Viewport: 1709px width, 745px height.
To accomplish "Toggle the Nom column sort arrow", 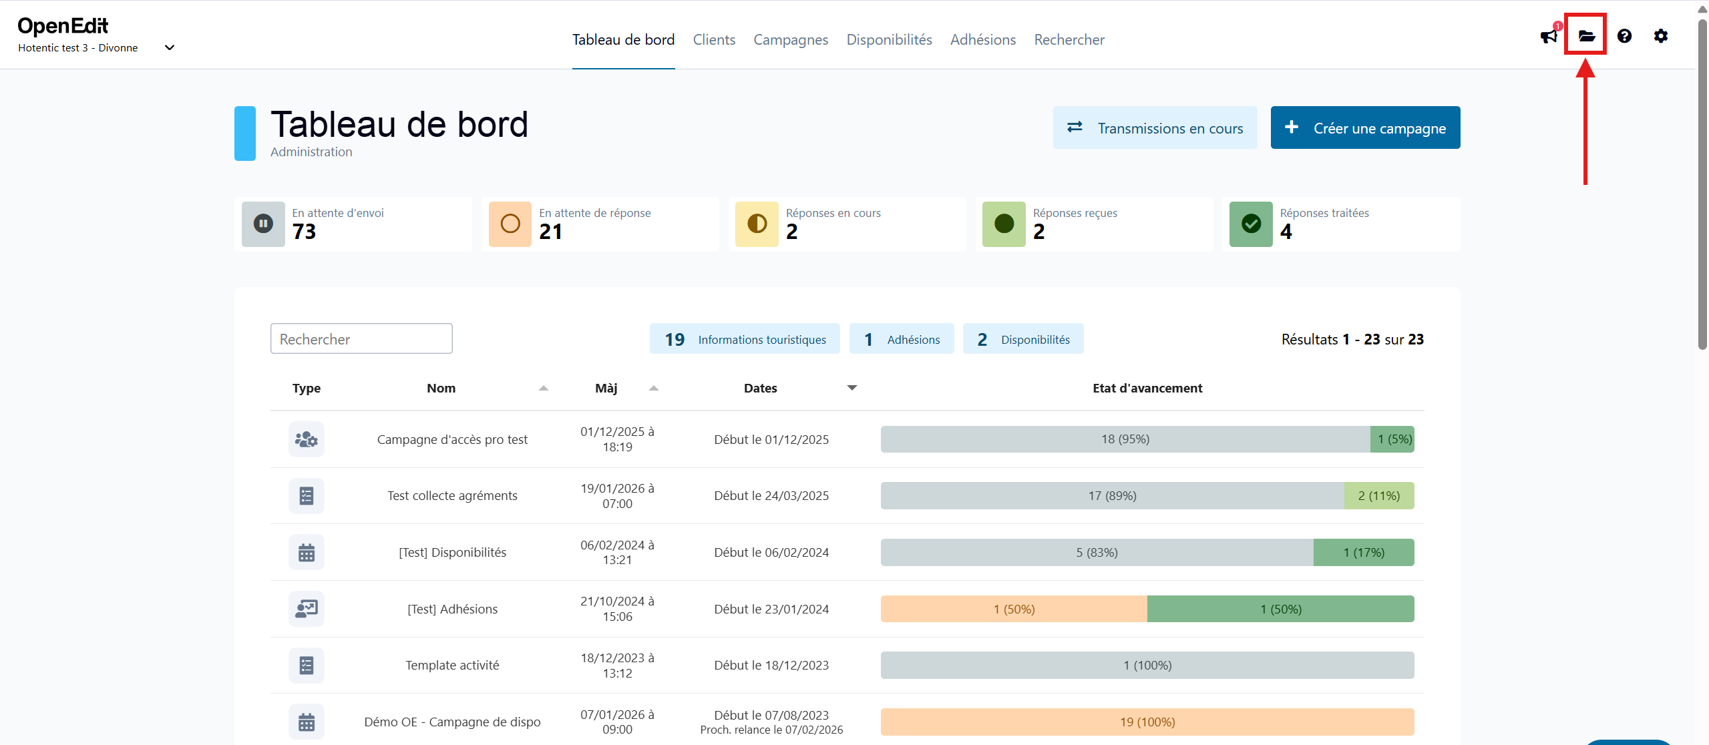I will (543, 387).
